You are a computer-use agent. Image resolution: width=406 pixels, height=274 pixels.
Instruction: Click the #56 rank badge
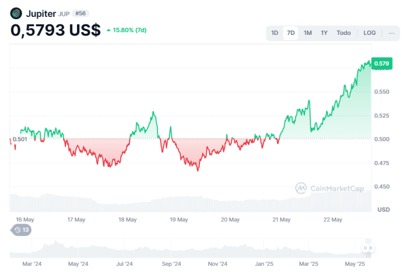tap(81, 13)
